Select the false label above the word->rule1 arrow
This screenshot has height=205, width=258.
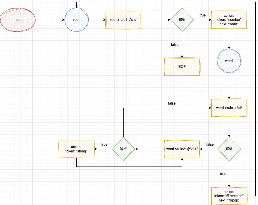(172, 103)
